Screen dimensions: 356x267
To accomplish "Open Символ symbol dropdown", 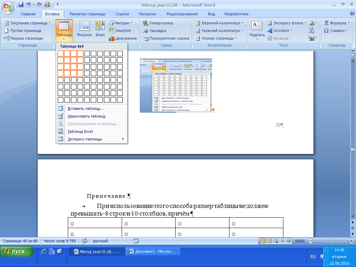I will pyautogui.click(x=336, y=31).
